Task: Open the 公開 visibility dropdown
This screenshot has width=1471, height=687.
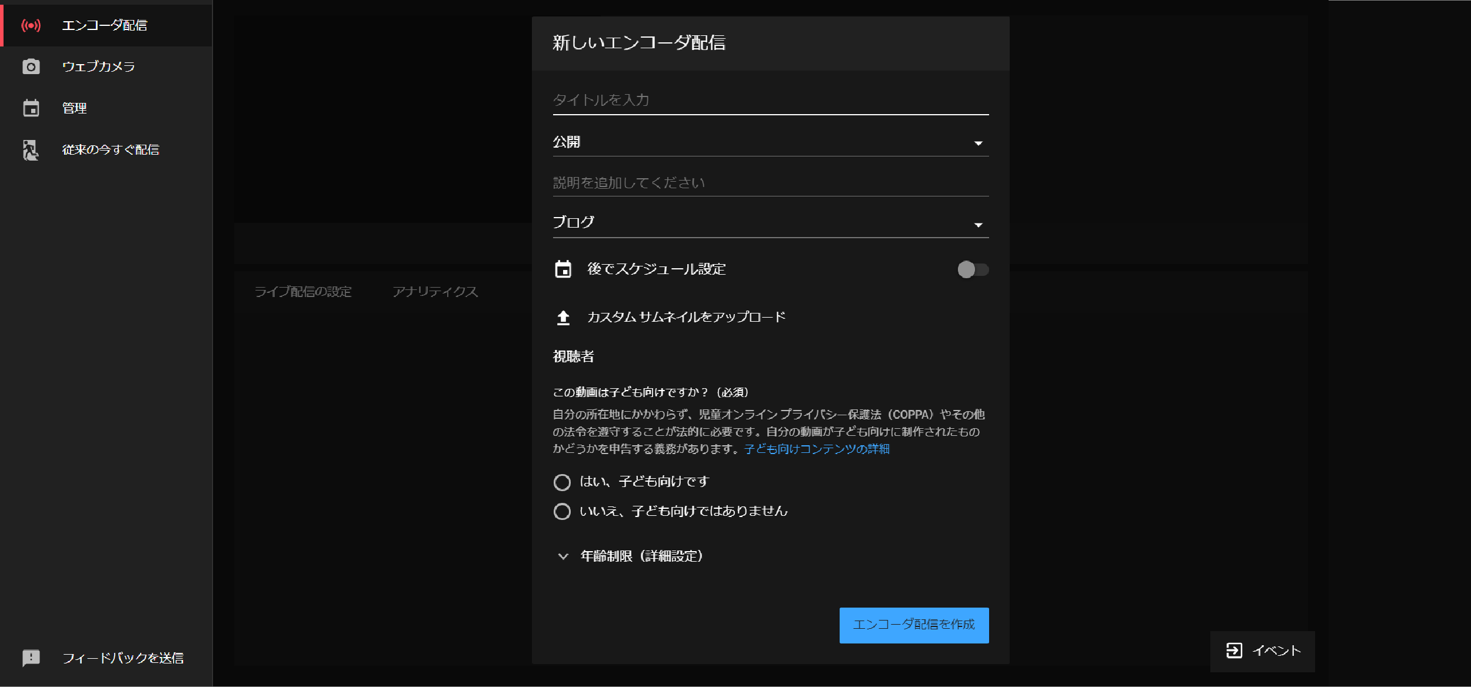Action: [x=771, y=142]
